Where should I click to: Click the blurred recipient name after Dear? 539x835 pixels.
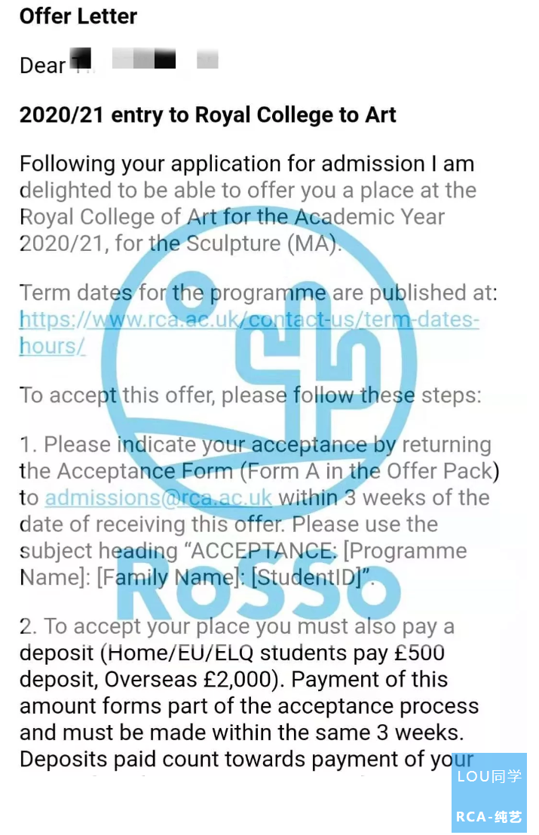[x=144, y=59]
